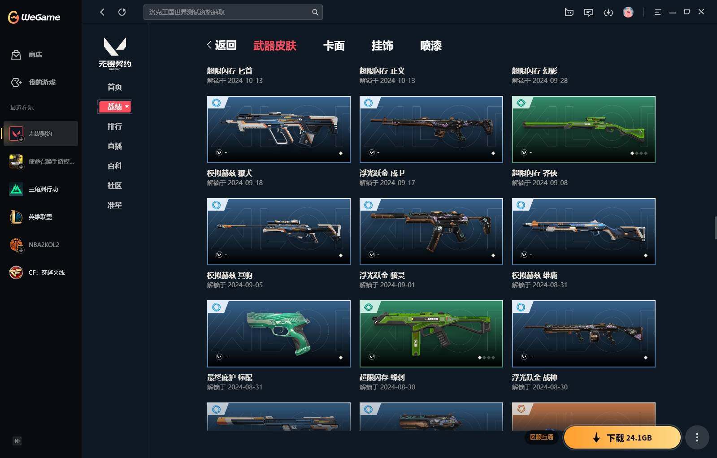The image size is (717, 458).
Task: Open 我的游戏 controller icon
Action: point(16,82)
